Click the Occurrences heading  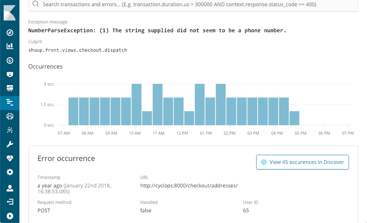[x=46, y=66]
